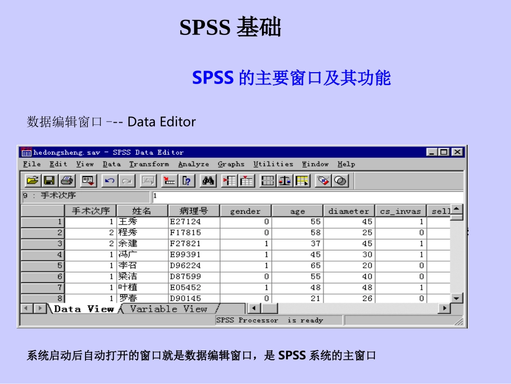Open the File menu

pos(32,164)
